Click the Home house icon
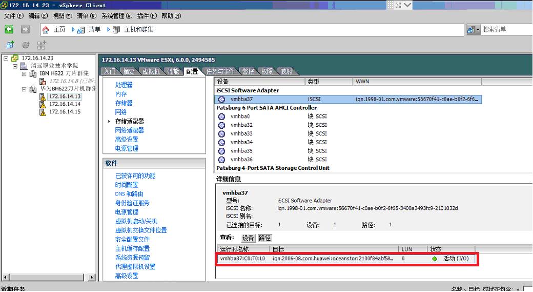533x292 pixels. tap(46, 30)
